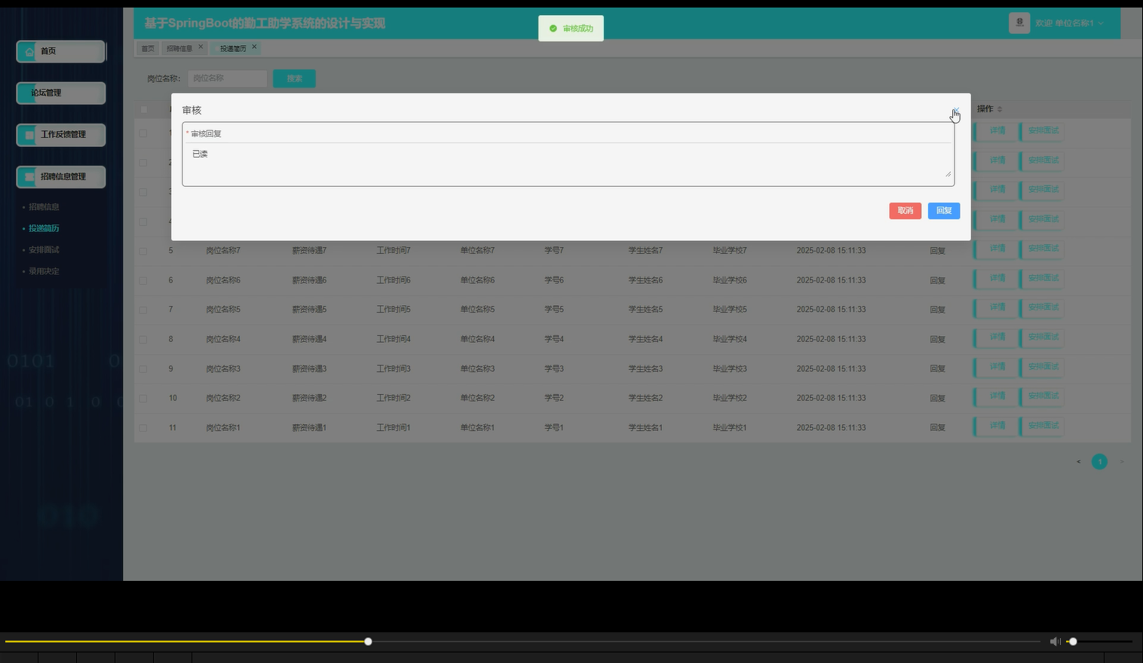Switch to the 招聘信息 page tab
The image size is (1143, 663).
point(179,48)
